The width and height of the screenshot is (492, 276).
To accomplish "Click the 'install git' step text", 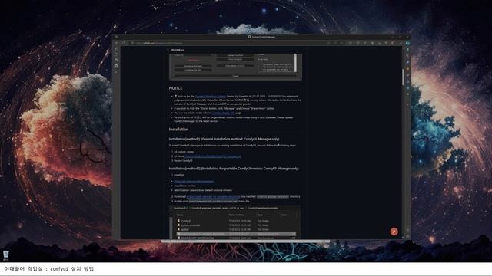I will [179, 175].
